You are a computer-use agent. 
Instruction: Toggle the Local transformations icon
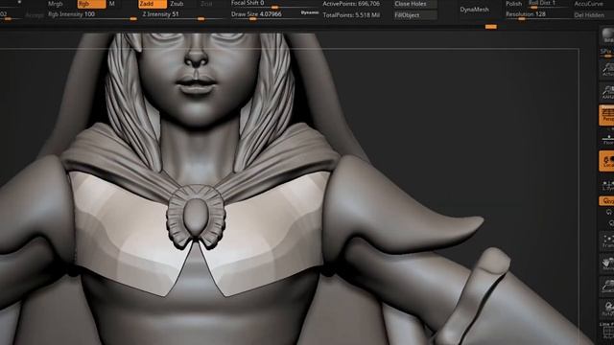[x=606, y=161]
